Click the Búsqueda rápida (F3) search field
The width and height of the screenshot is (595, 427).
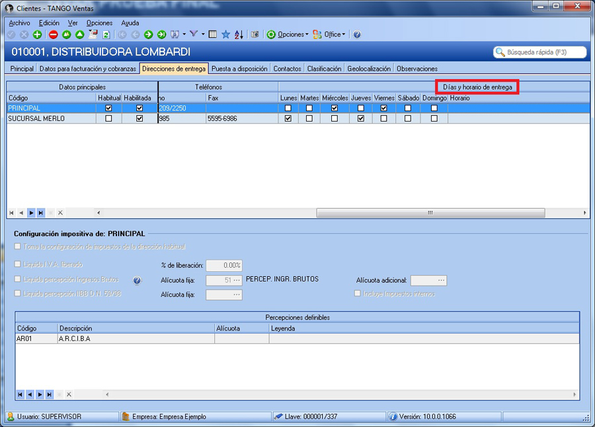point(539,52)
